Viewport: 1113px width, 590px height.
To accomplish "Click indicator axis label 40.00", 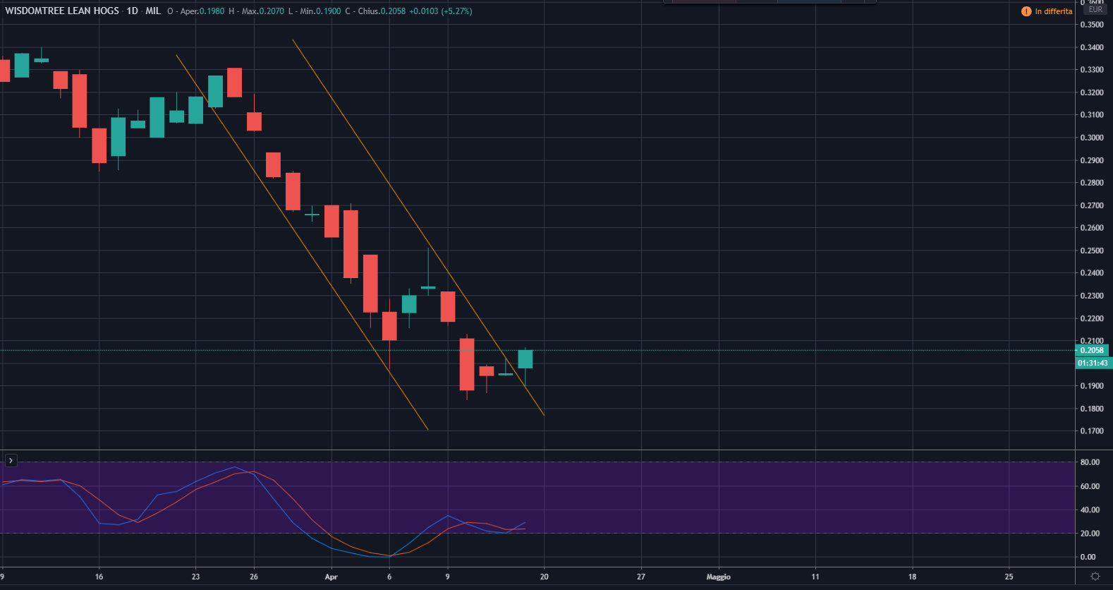I will [x=1090, y=510].
